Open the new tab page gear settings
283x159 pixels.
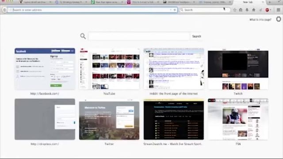click(279, 19)
